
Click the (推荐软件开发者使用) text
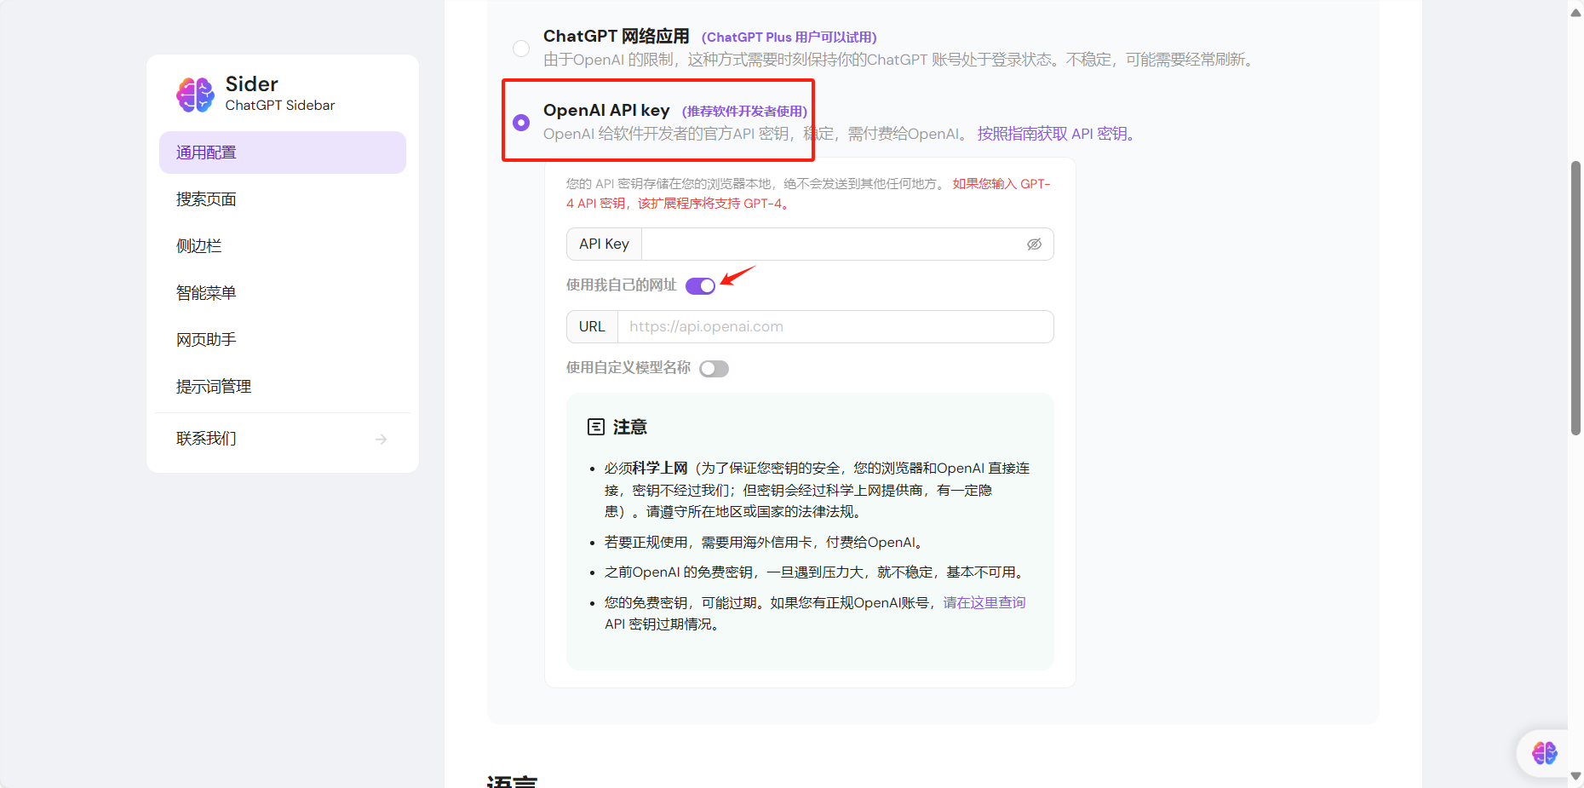(x=745, y=112)
